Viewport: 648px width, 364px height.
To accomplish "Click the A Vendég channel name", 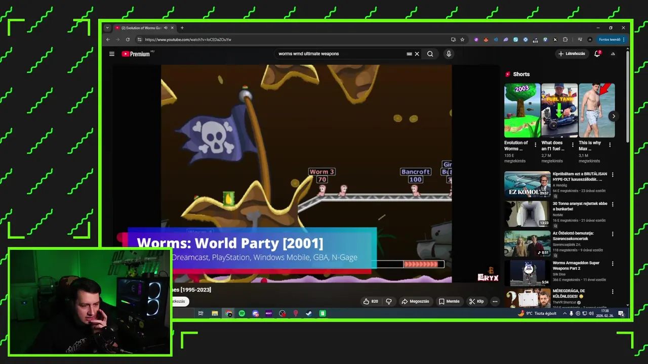I will coord(560,186).
